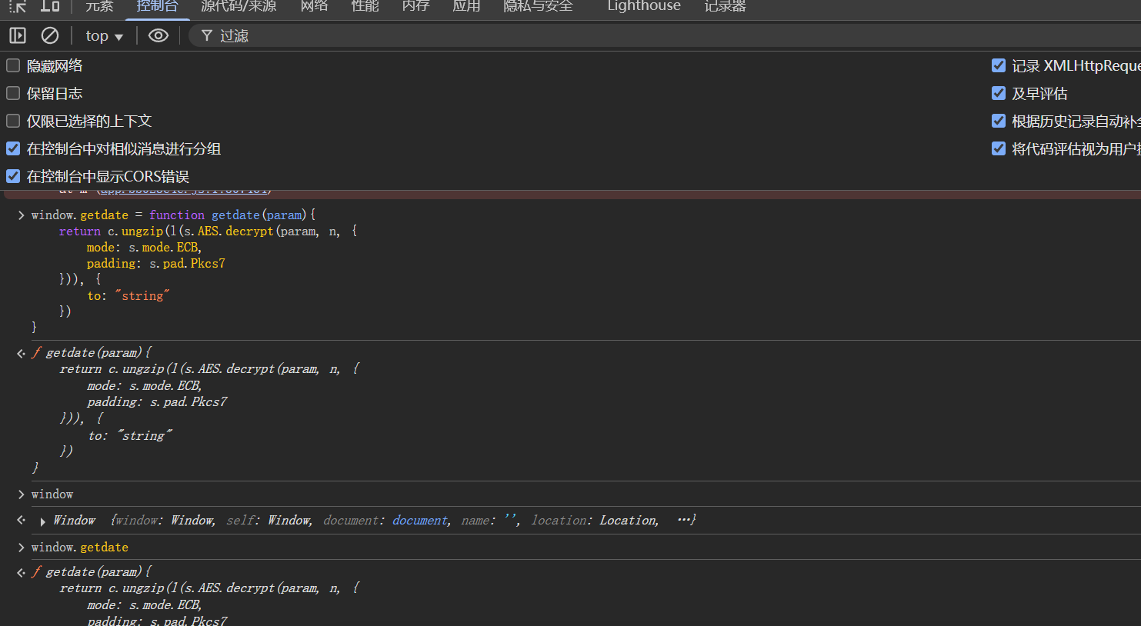Select the Lighthouse tab
Screen dimensions: 1141x626
click(644, 6)
